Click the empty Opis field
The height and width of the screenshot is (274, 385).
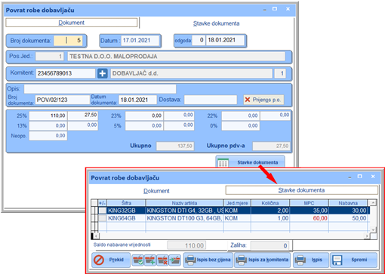[100, 89]
